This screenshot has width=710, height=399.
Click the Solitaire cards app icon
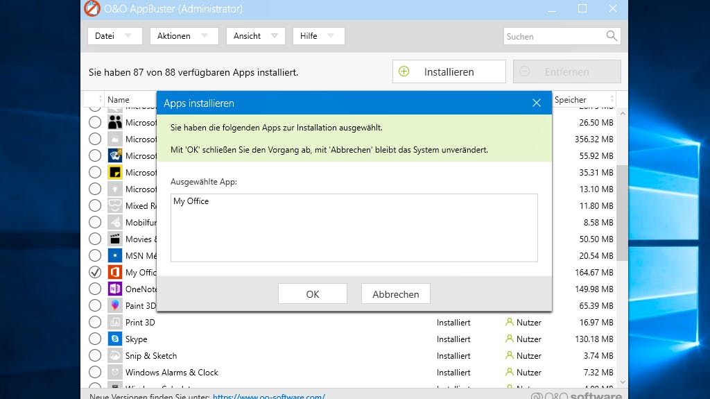tap(115, 155)
